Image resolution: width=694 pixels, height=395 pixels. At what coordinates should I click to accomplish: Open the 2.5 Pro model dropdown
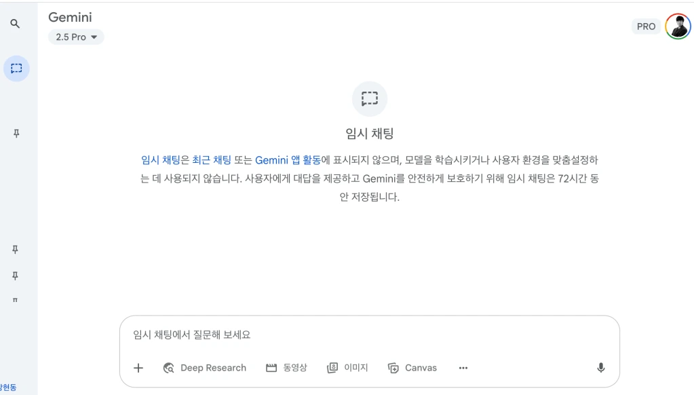pos(76,37)
